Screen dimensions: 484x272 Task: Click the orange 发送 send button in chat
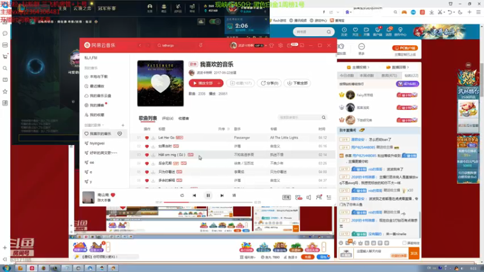coord(414,253)
